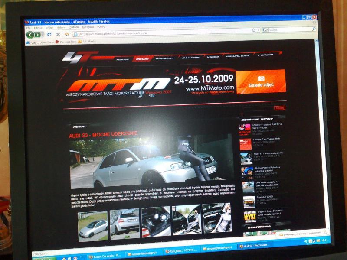The height and width of the screenshot is (260, 347).
Task: Open the Narzędzia menu
Action: [88, 27]
